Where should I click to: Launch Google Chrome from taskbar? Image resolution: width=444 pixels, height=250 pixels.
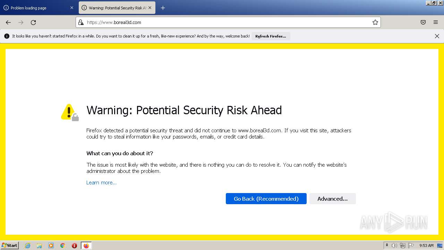[63, 245]
